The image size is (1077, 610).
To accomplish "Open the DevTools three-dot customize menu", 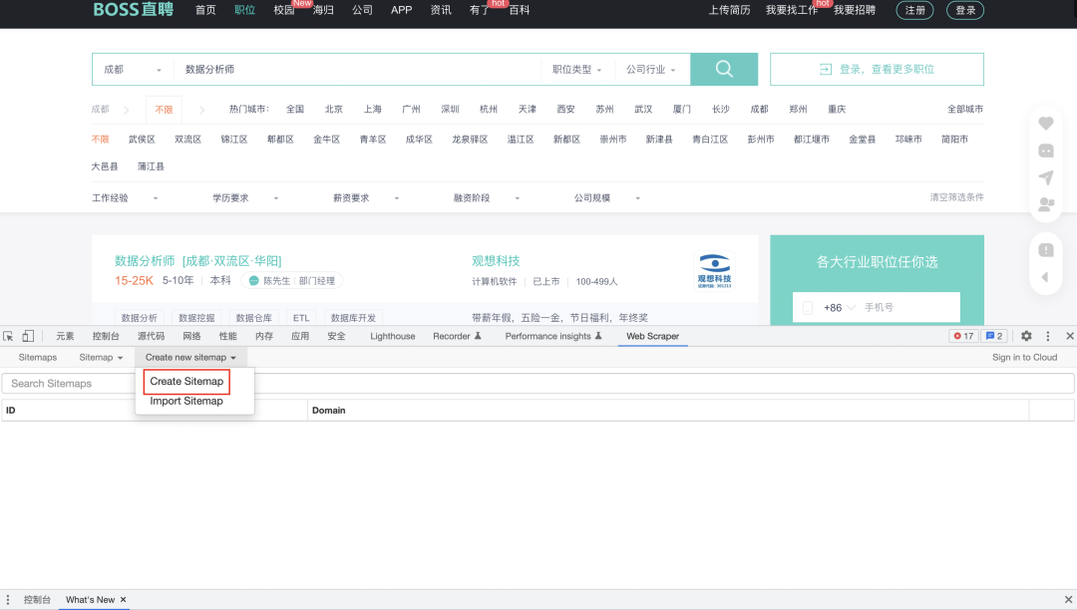I will [x=1048, y=336].
